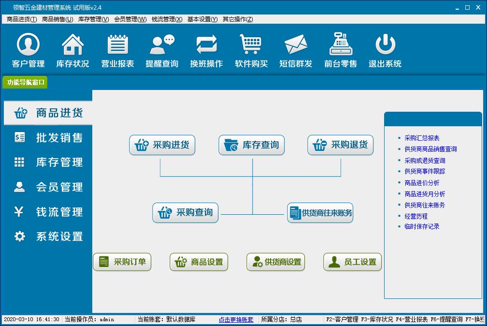Image resolution: width=487 pixels, height=326 pixels.
Task: Open 客户管理 customer management icon
Action: tap(28, 50)
